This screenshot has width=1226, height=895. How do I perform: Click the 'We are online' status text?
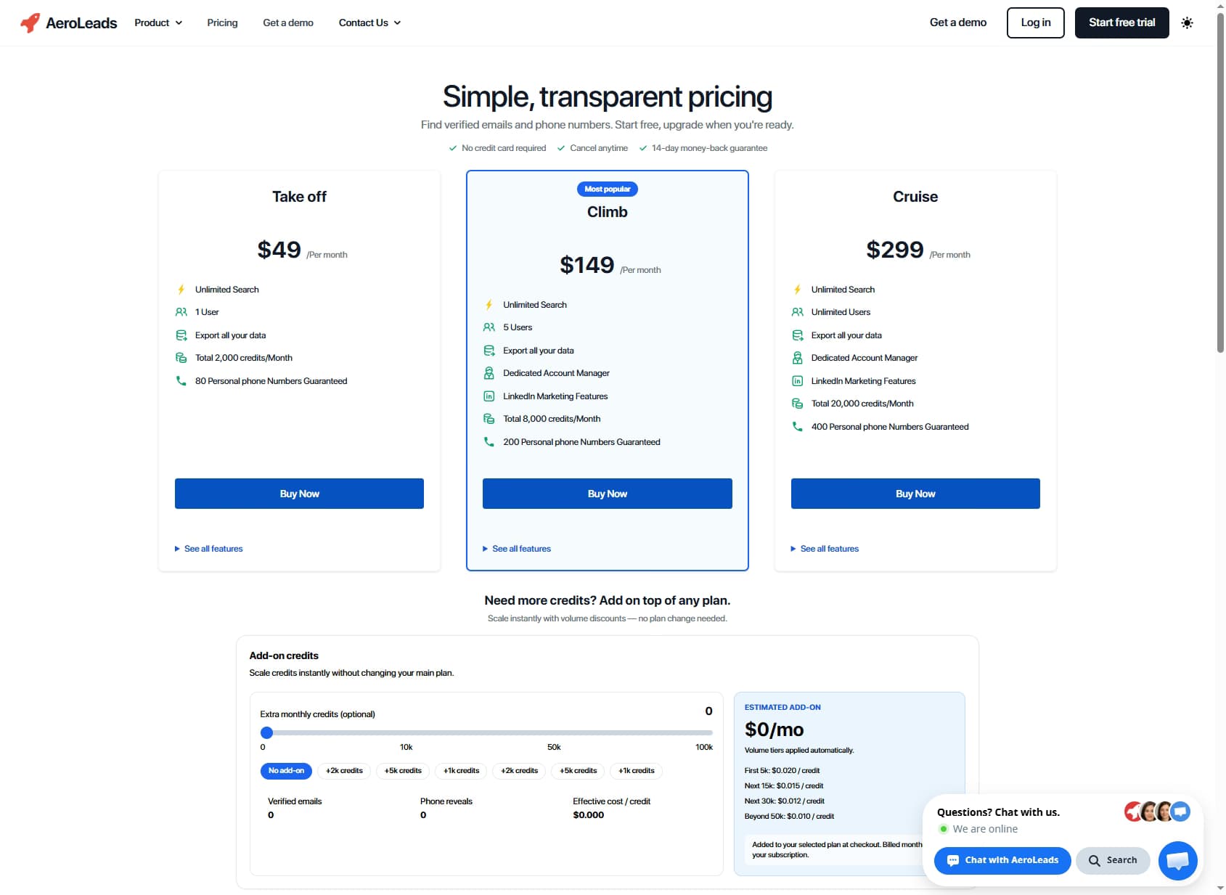[x=985, y=829]
